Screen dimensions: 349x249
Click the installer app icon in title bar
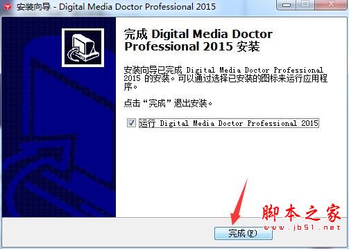point(8,6)
